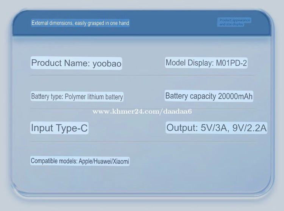This screenshot has width=284, height=211.
Task: Select the 5V/3A output value
Action: click(x=214, y=128)
